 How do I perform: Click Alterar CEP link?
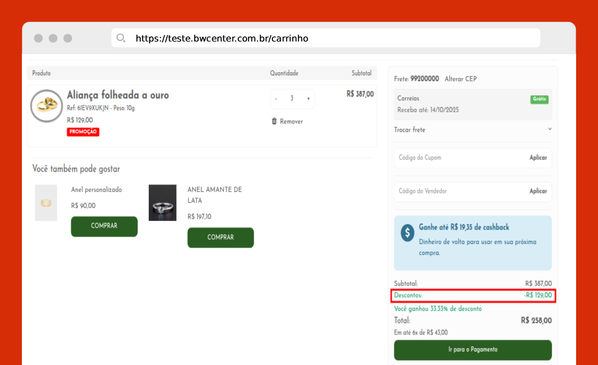[x=461, y=79]
